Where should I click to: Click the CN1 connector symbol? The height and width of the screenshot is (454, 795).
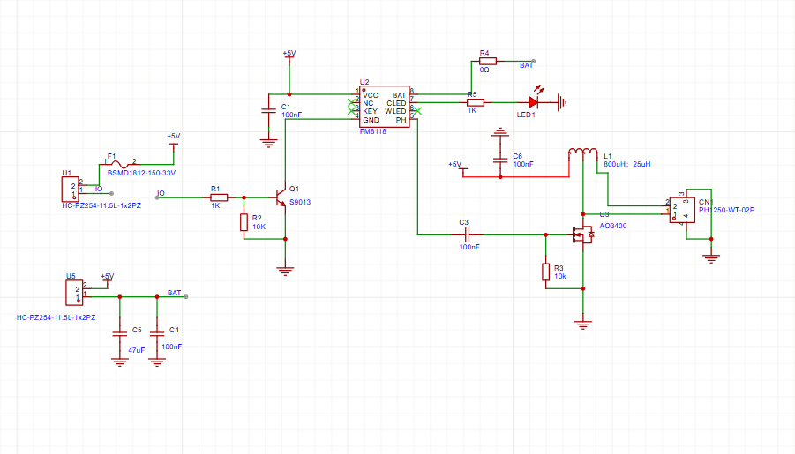(x=681, y=211)
